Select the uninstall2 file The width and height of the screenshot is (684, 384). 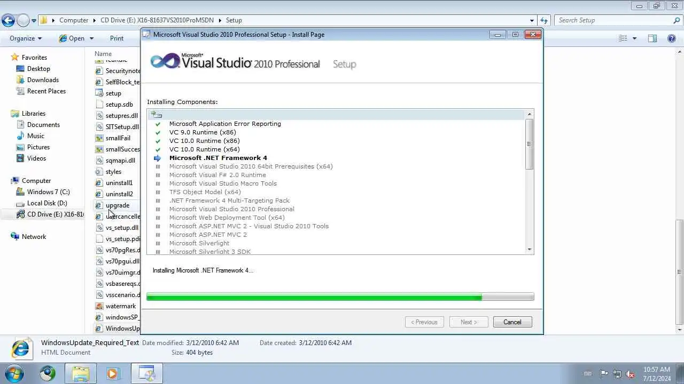pos(119,194)
